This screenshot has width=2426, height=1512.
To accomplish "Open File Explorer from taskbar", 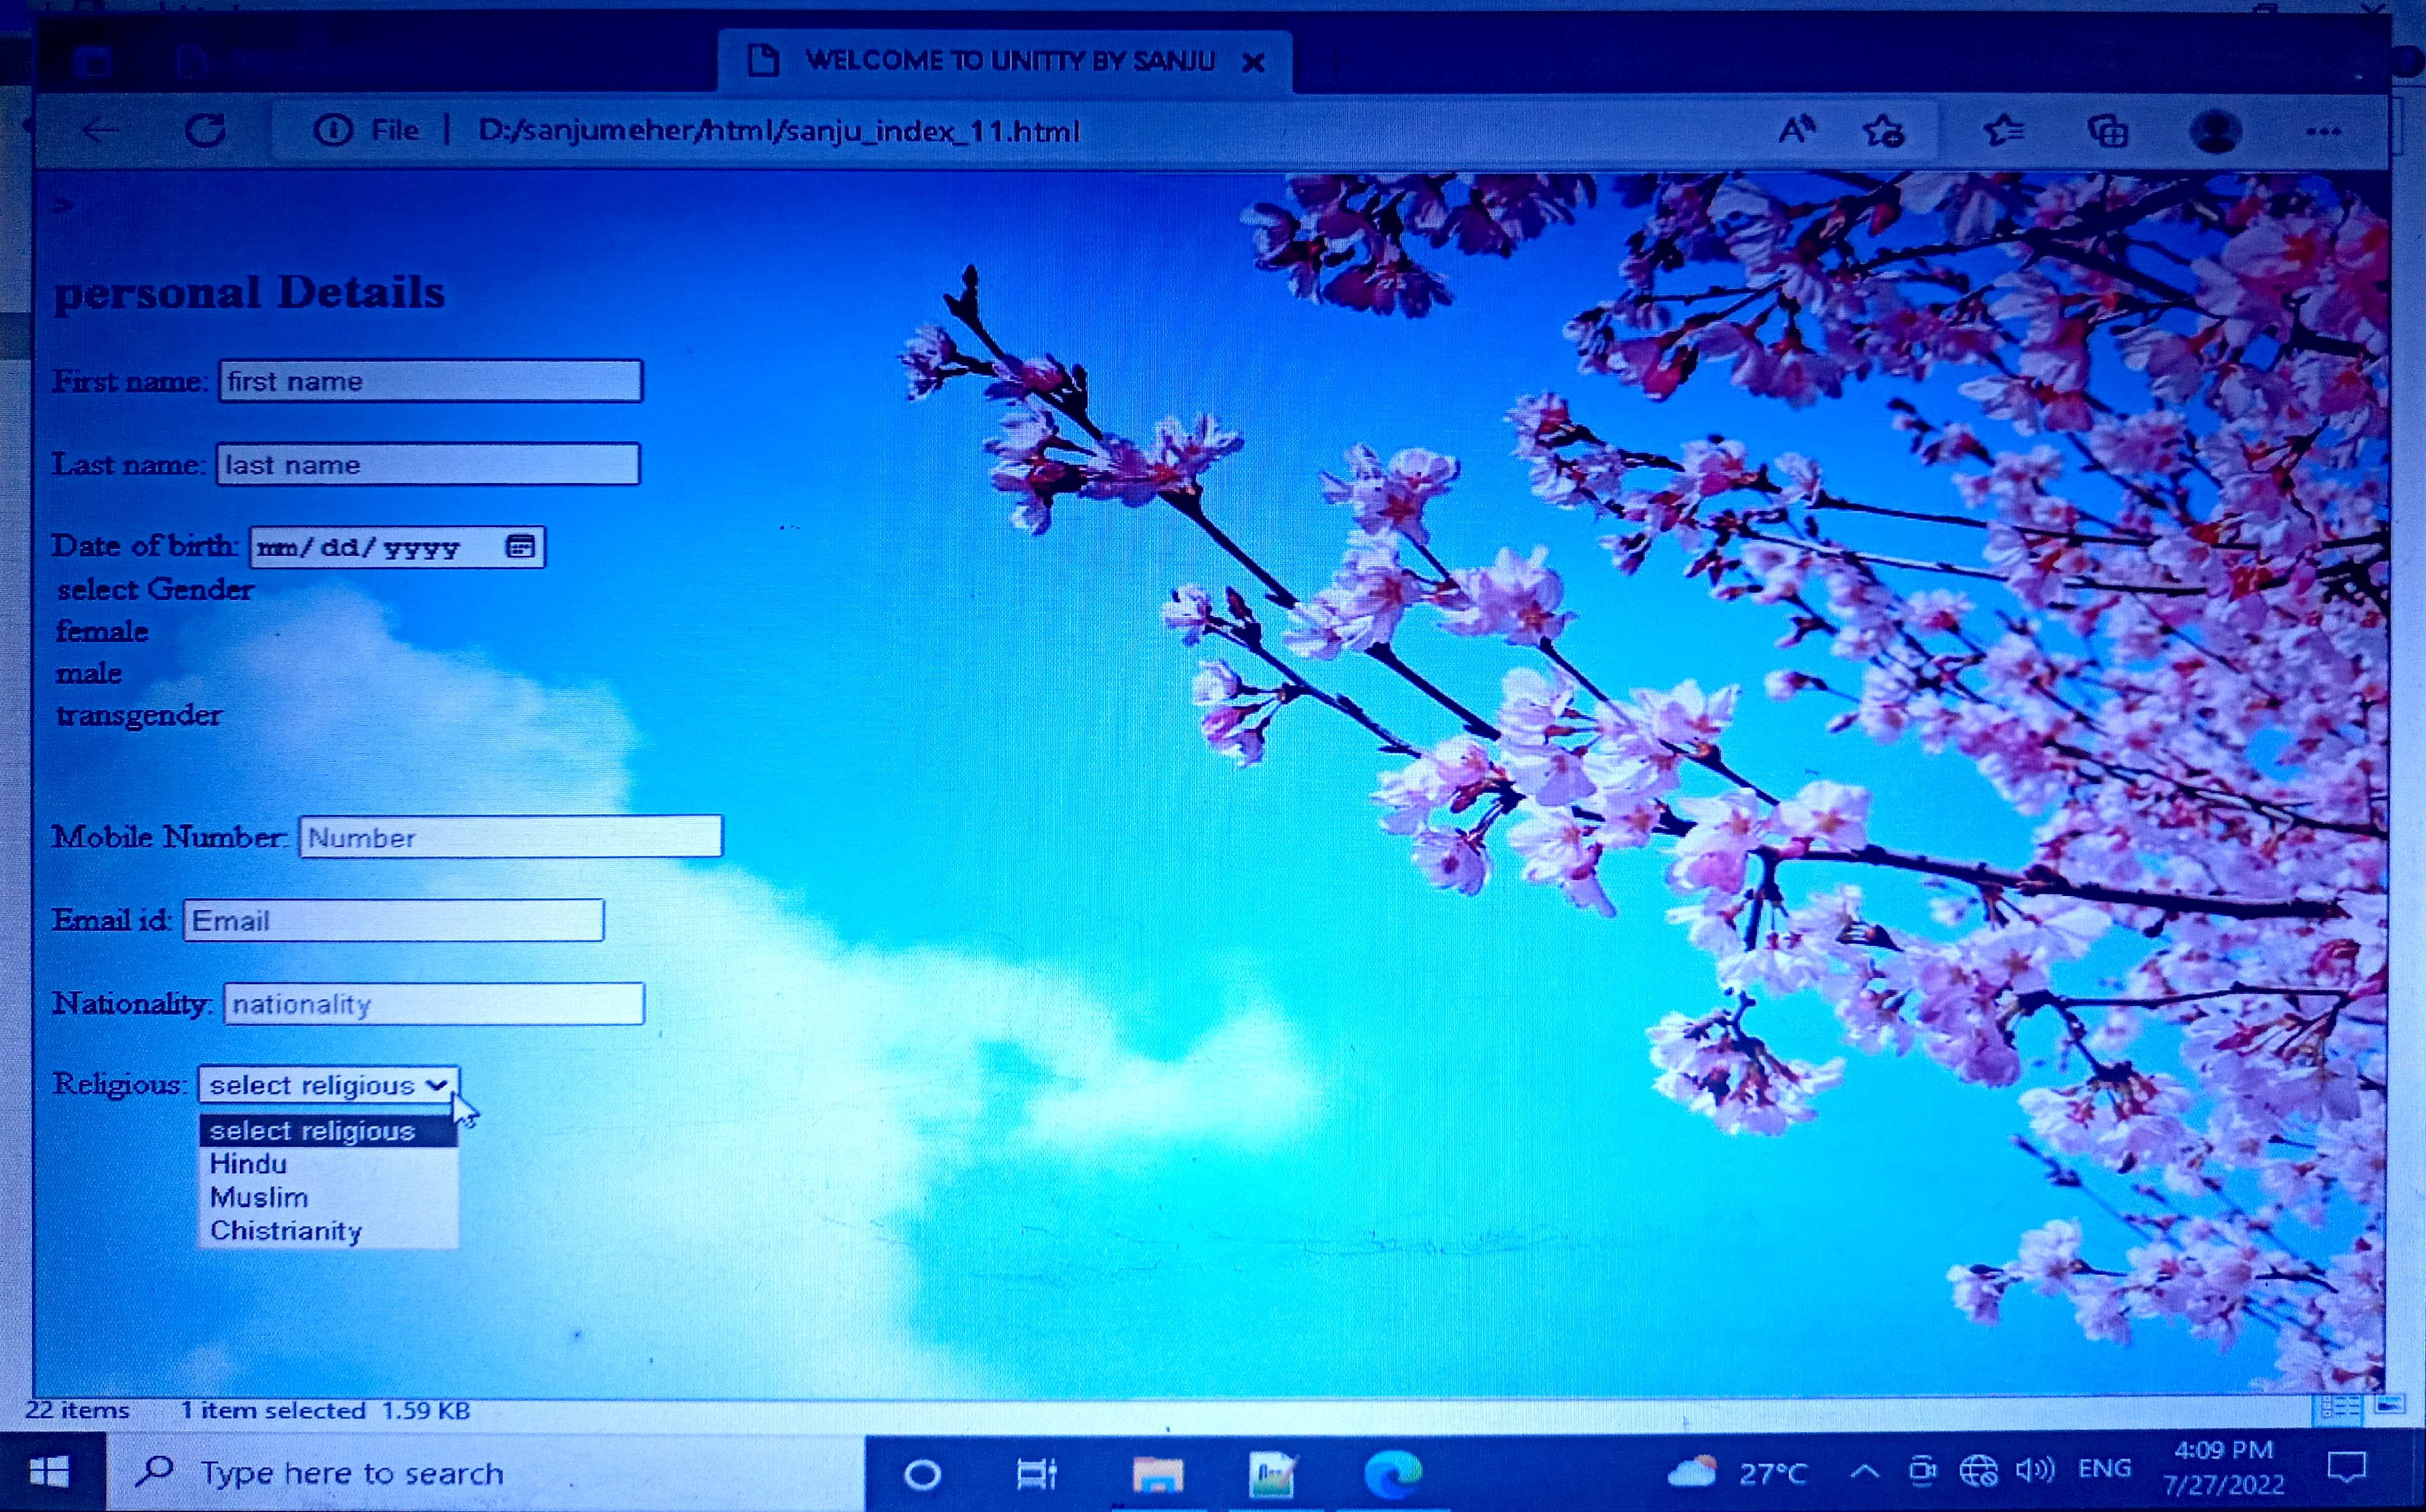I will click(x=1157, y=1473).
